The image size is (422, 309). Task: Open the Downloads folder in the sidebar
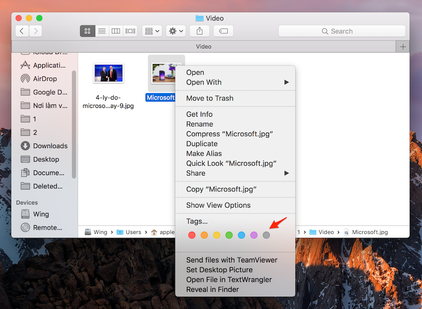49,146
